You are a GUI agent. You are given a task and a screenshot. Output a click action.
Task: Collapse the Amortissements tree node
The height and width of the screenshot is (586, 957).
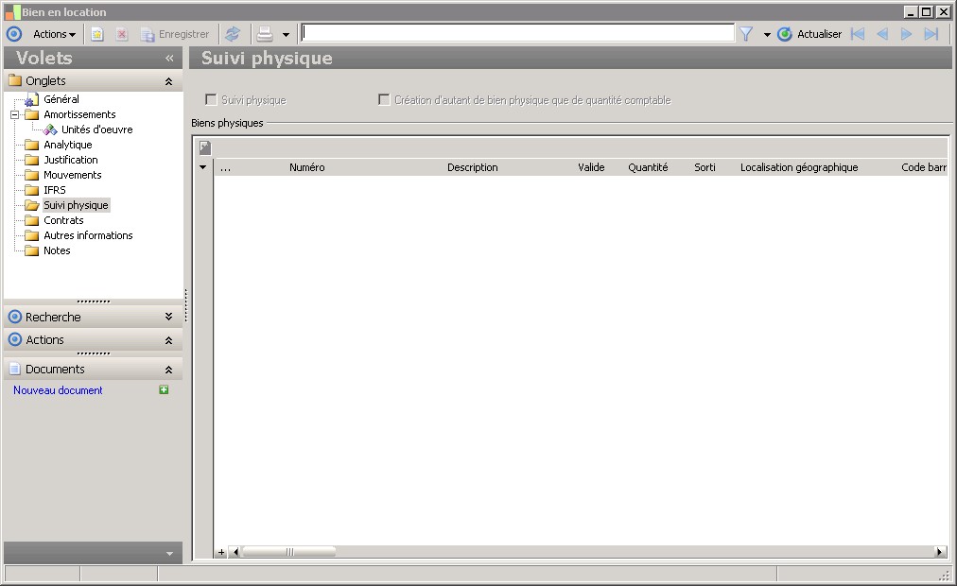(x=14, y=114)
